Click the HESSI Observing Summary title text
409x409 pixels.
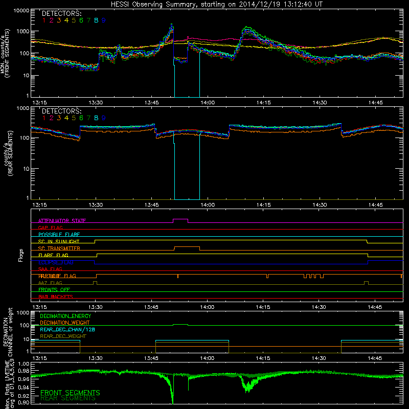click(x=217, y=5)
